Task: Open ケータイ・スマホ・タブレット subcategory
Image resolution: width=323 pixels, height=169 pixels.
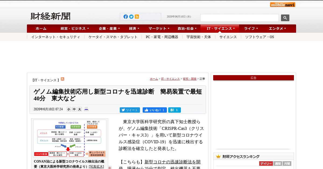Action: (113, 37)
